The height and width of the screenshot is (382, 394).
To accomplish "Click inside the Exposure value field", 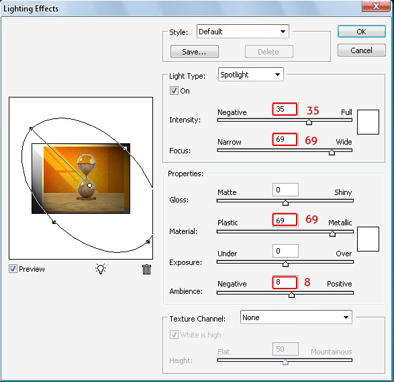I will [x=285, y=251].
